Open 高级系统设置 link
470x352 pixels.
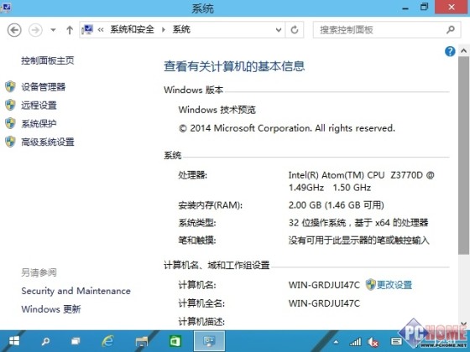click(47, 142)
